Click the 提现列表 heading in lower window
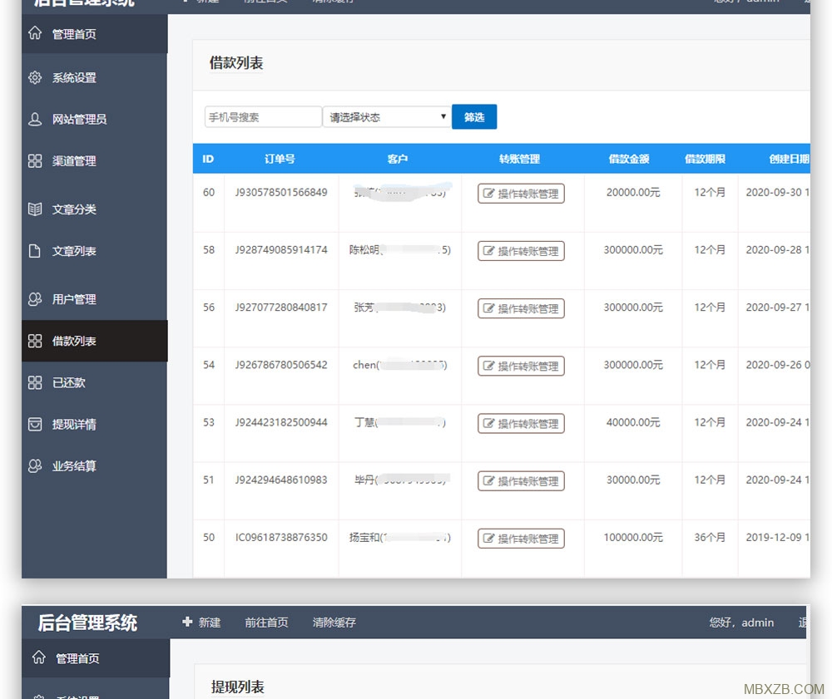 click(238, 687)
